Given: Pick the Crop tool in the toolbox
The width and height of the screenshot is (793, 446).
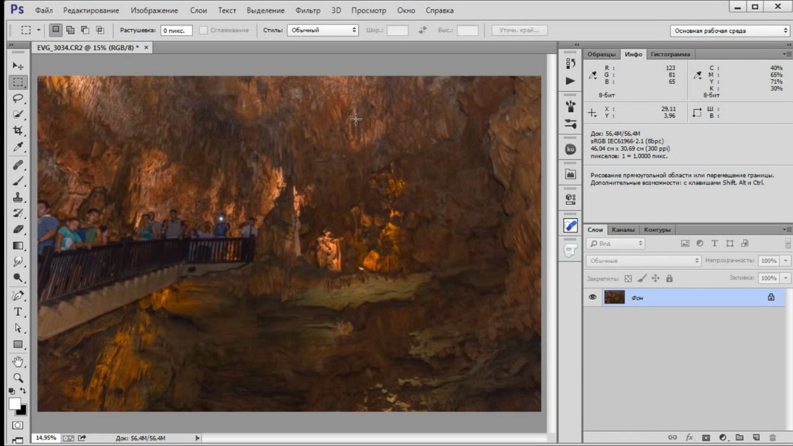Looking at the screenshot, I should click(x=18, y=131).
